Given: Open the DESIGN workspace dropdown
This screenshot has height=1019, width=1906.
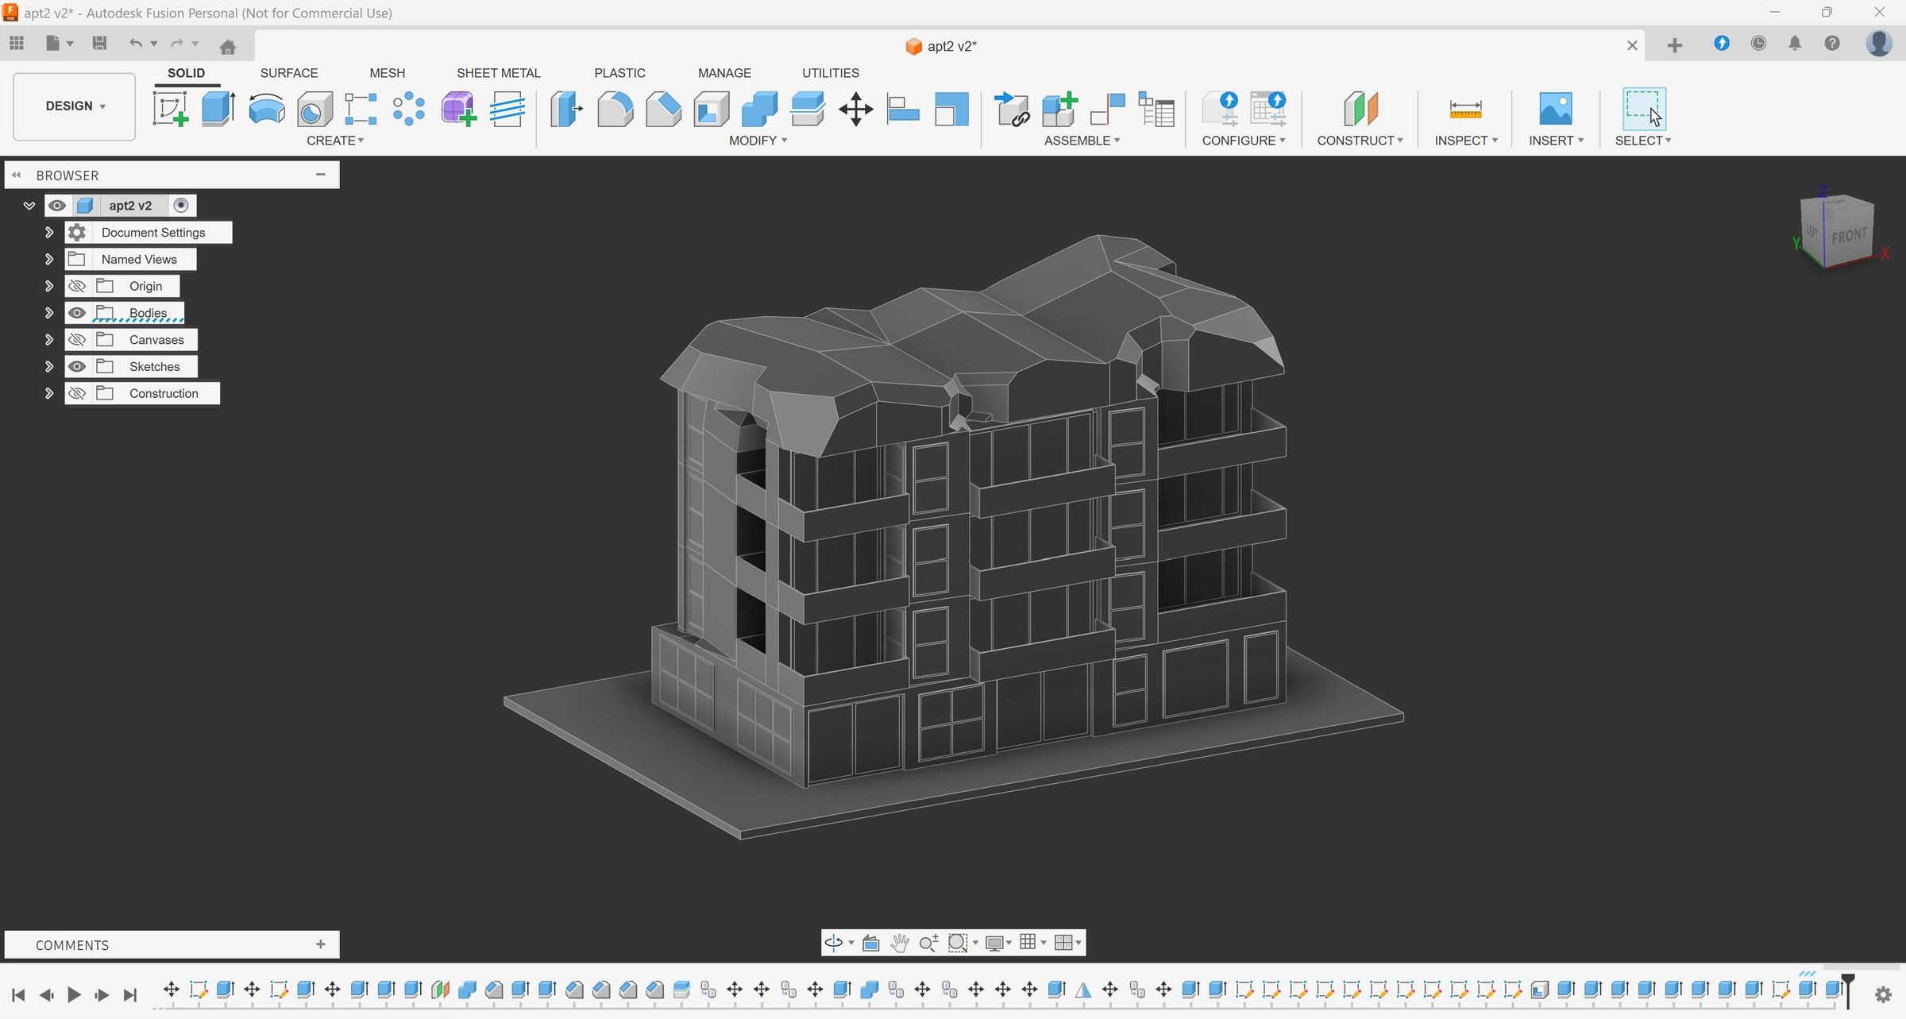Looking at the screenshot, I should tap(75, 106).
